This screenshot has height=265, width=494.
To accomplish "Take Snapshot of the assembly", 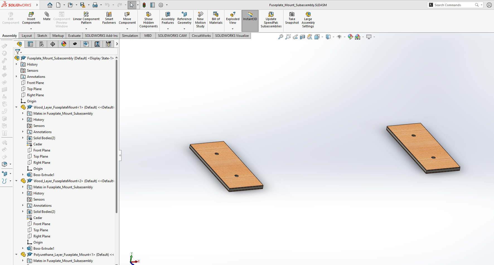I will pyautogui.click(x=292, y=18).
